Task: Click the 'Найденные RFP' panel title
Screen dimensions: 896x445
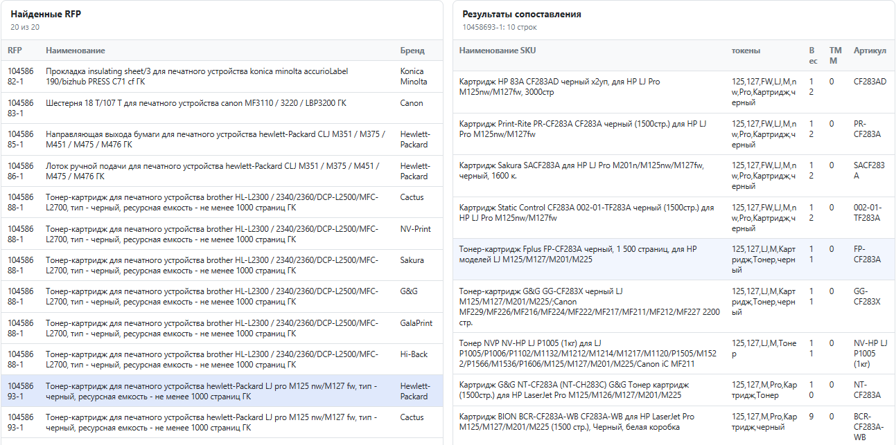Action: tap(46, 14)
